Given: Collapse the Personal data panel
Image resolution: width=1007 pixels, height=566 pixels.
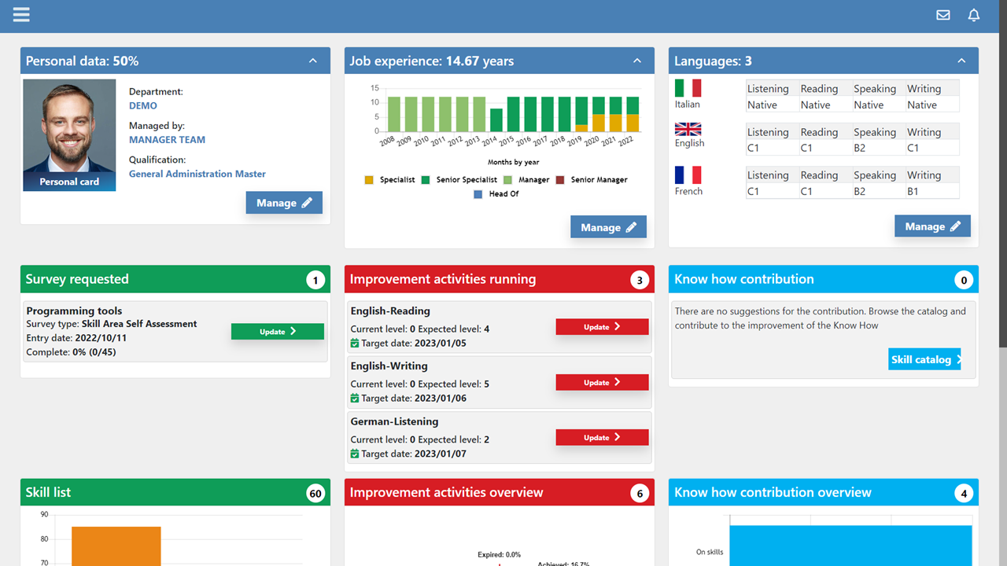Looking at the screenshot, I should click(x=313, y=61).
